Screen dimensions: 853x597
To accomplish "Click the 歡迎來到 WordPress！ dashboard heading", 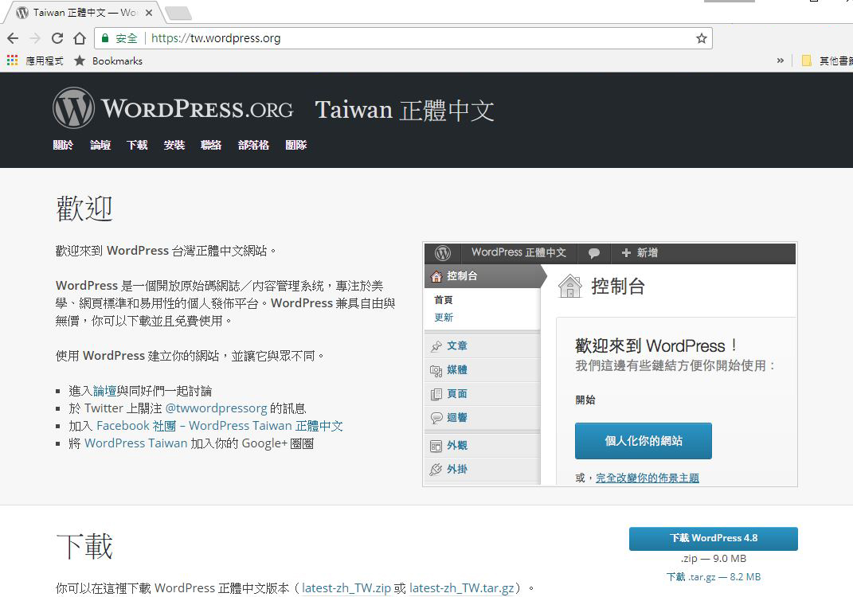I will [x=656, y=345].
